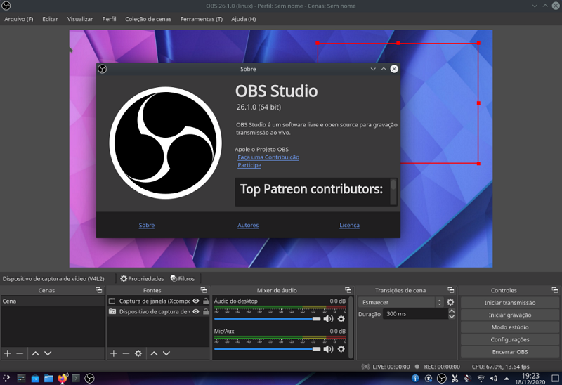This screenshot has height=385, width=562.
Task: Click the add source plus icon in Fontes
Action: tap(114, 353)
